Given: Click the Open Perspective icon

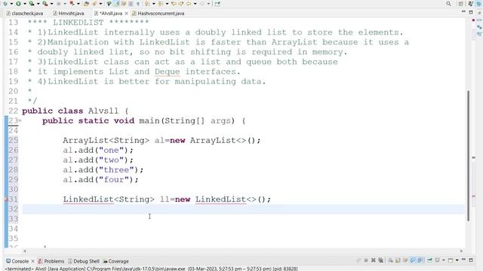Looking at the screenshot, I should [x=461, y=4].
